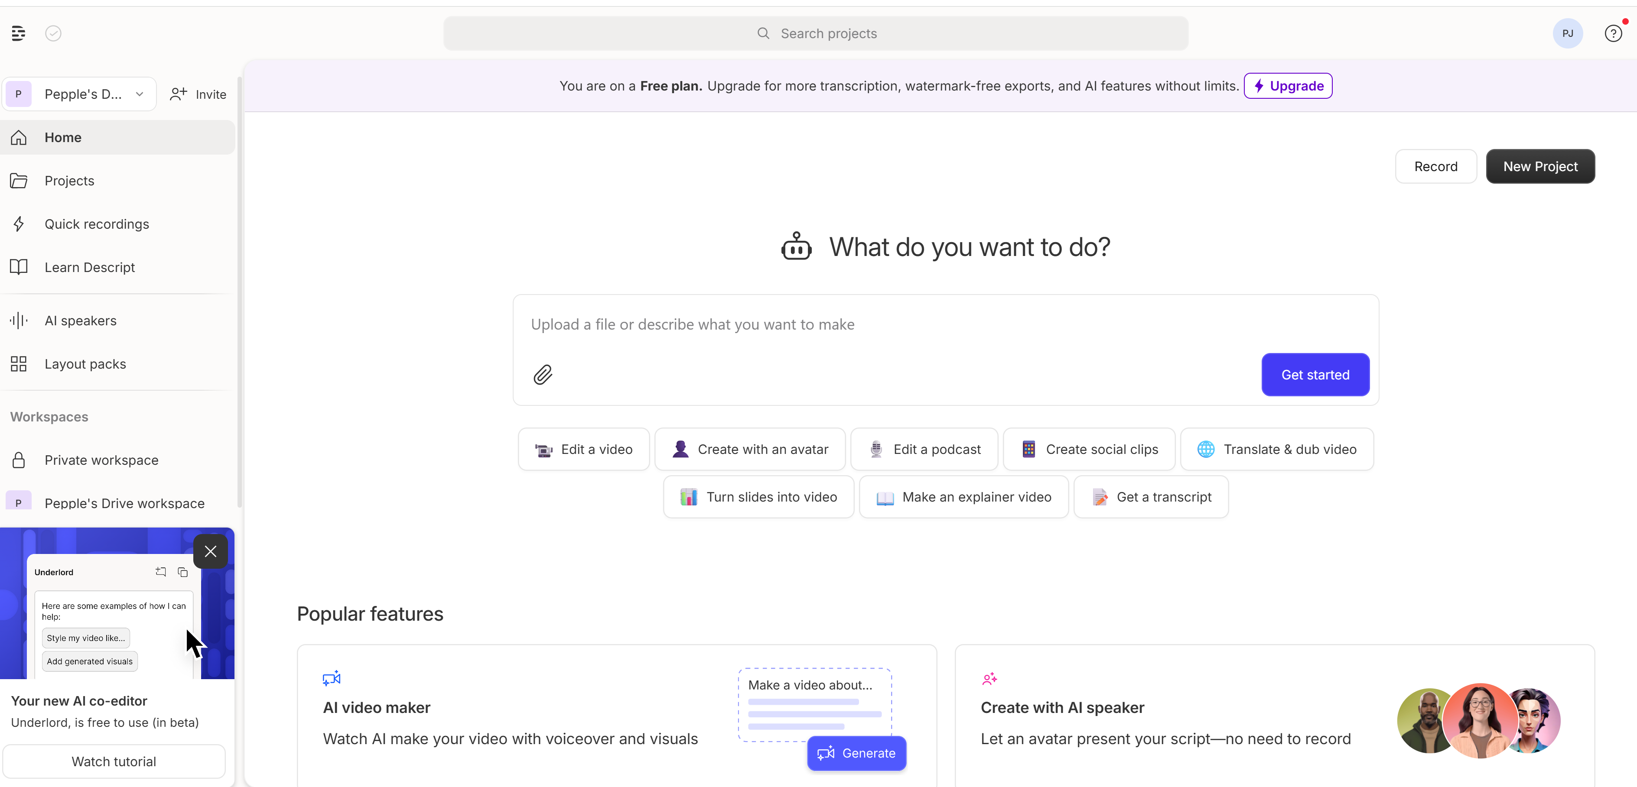1637x787 pixels.
Task: Open Quick recordings in the sidebar
Action: click(x=97, y=224)
